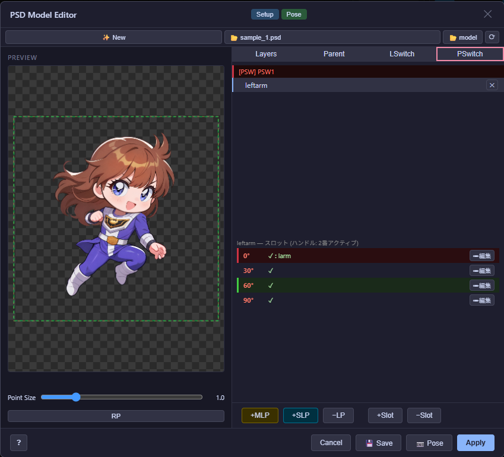This screenshot has height=457, width=504.
Task: Apply the changes
Action: 476,443
